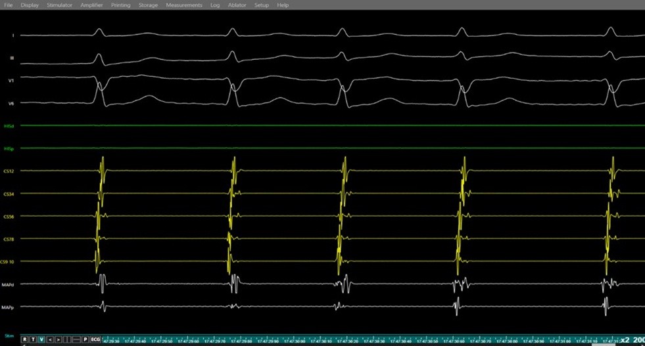Expand the Ablator menu
645x346 pixels.
pos(237,5)
